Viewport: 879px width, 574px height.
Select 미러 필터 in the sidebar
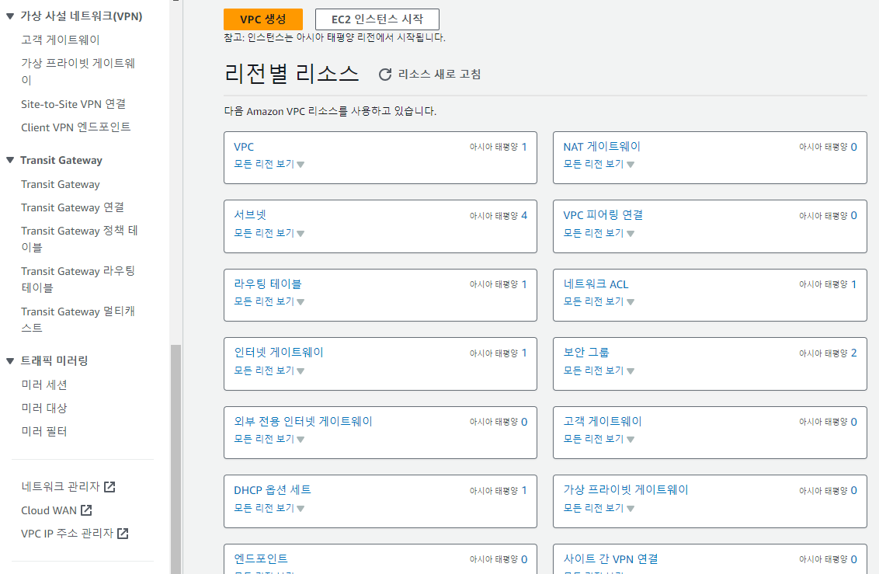pos(44,431)
